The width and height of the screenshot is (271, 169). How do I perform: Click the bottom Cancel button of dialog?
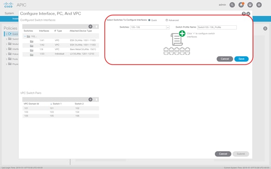point(223,154)
